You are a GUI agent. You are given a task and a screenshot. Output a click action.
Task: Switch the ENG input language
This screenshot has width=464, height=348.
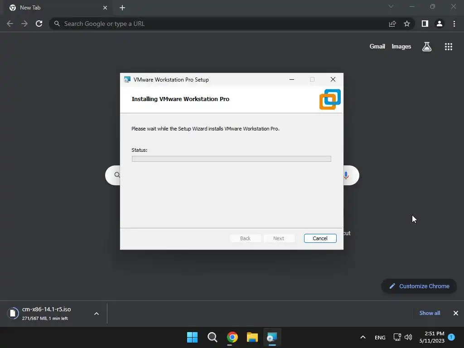coord(380,338)
